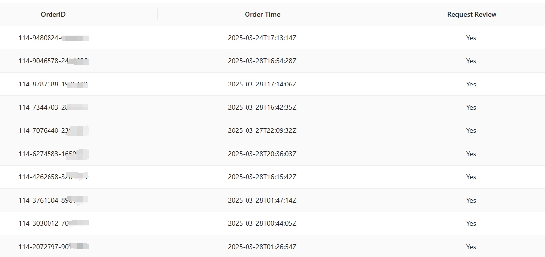The width and height of the screenshot is (545, 257).
Task: Pick the order ID starting with 114-2072797
Action: click(x=53, y=247)
